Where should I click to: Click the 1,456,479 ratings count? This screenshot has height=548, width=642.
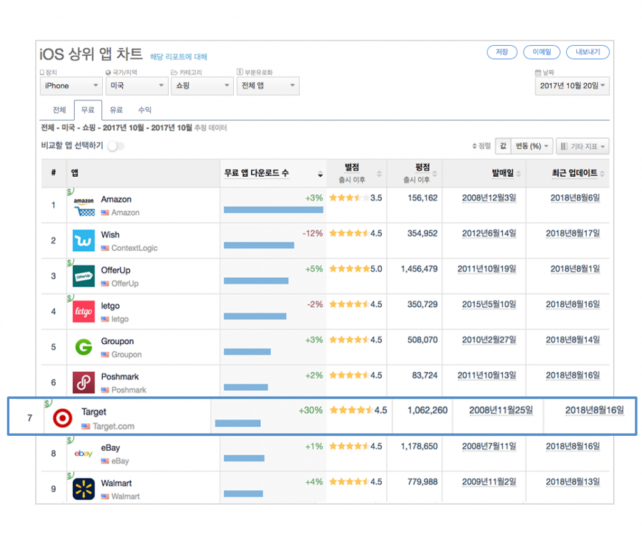[419, 269]
